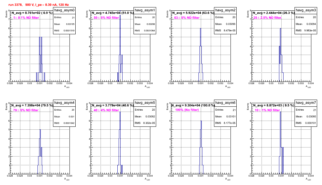
Task: Click the magenta 40± 4% ND filter label
Action: (106, 110)
